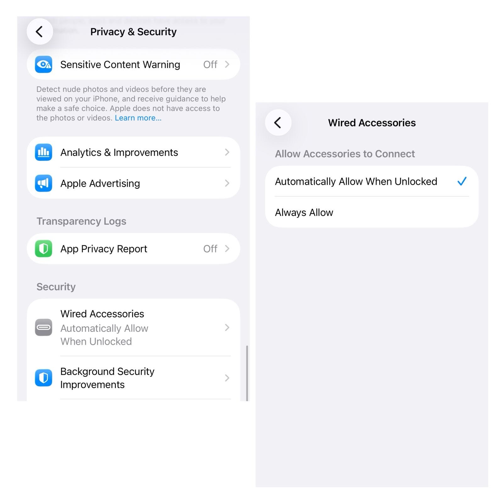
Task: Click the blue checkmark beside Automatically Allow
Action: click(462, 181)
